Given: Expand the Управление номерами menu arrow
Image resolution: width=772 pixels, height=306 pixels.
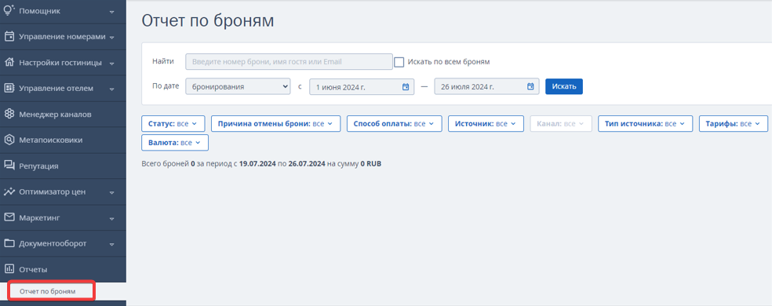Looking at the screenshot, I should click(x=111, y=38).
